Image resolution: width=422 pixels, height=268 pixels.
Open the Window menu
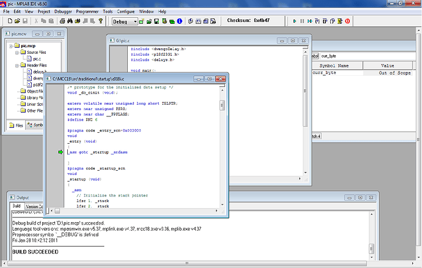click(x=146, y=12)
